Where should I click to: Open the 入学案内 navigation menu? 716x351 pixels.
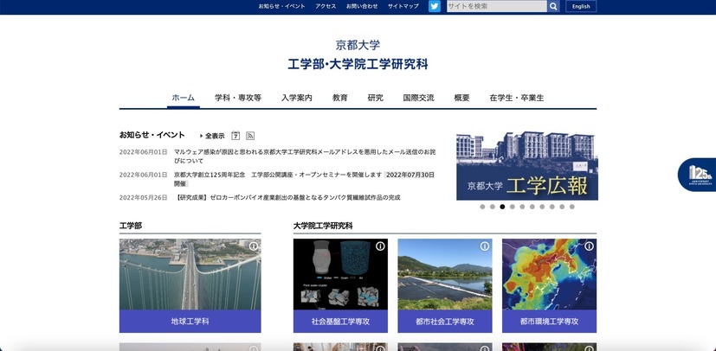click(x=296, y=98)
